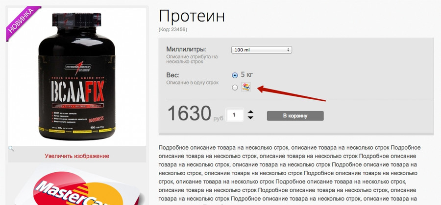Click the small card image weight option
Screen dimensions: 441x205
(246, 87)
